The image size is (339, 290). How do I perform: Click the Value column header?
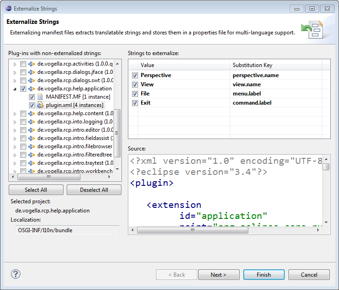coord(184,65)
